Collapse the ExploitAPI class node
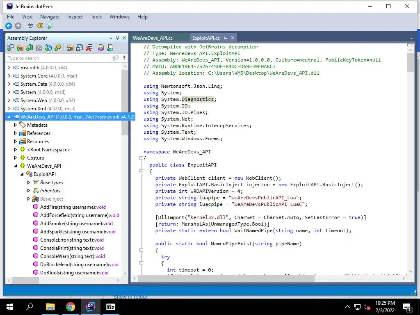This screenshot has height=315, width=420. 22,174
